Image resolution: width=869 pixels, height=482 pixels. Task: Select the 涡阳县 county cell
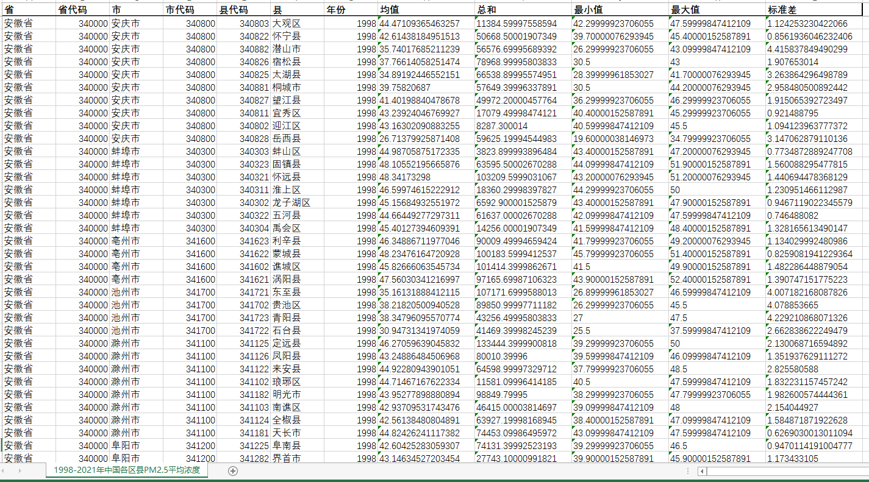point(298,279)
